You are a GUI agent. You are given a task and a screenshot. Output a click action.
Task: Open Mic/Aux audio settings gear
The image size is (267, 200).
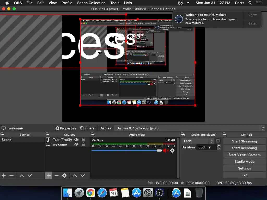(172, 151)
